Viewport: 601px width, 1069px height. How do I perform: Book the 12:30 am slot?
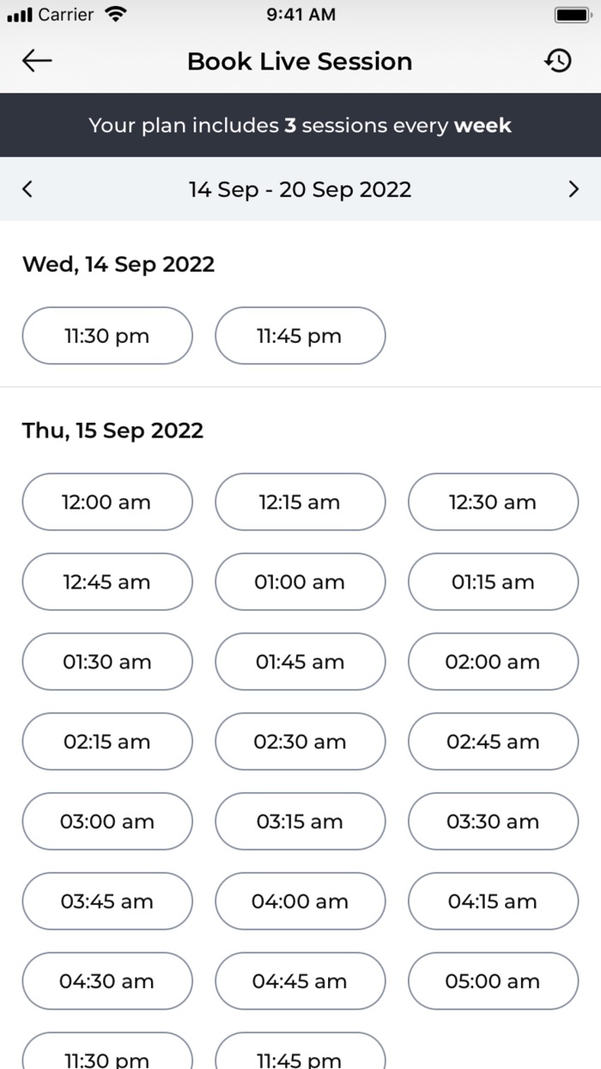[493, 502]
